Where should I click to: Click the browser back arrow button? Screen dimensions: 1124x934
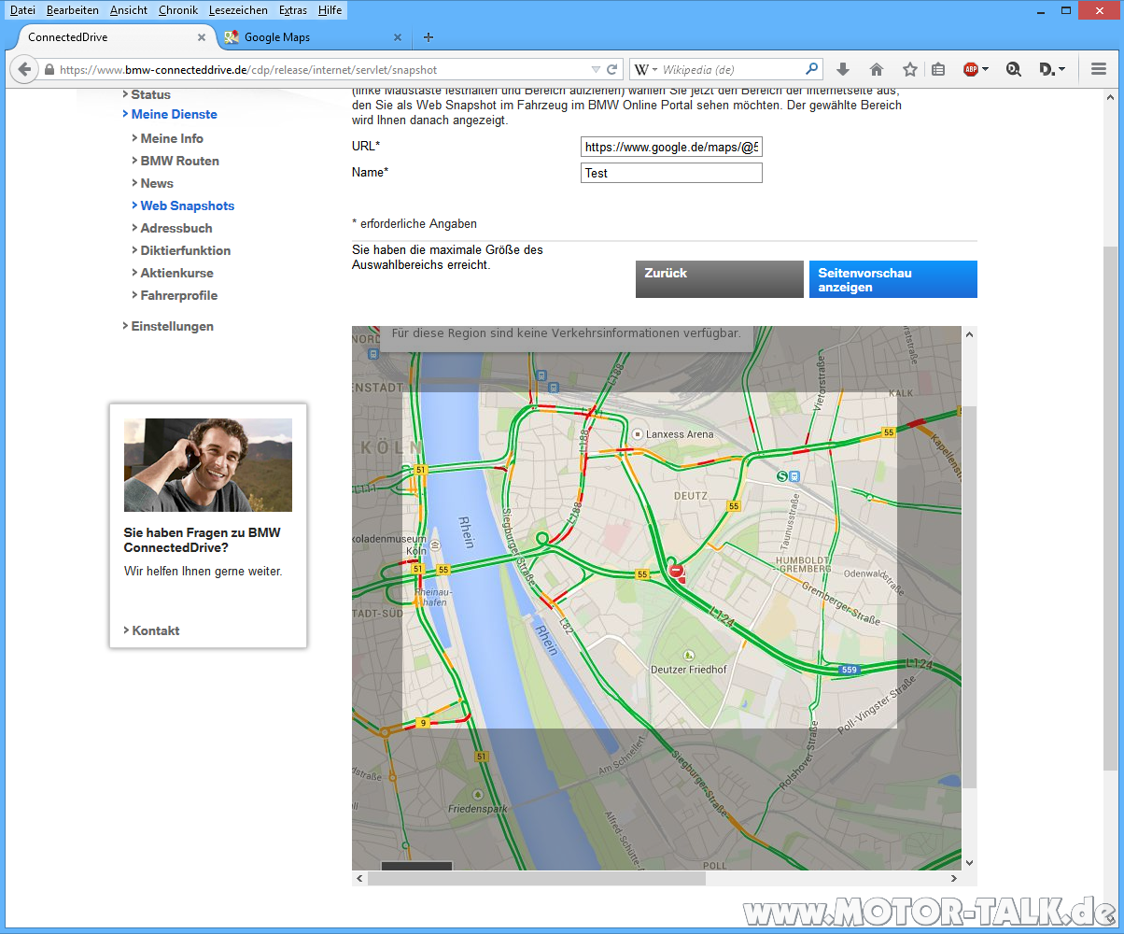(24, 69)
